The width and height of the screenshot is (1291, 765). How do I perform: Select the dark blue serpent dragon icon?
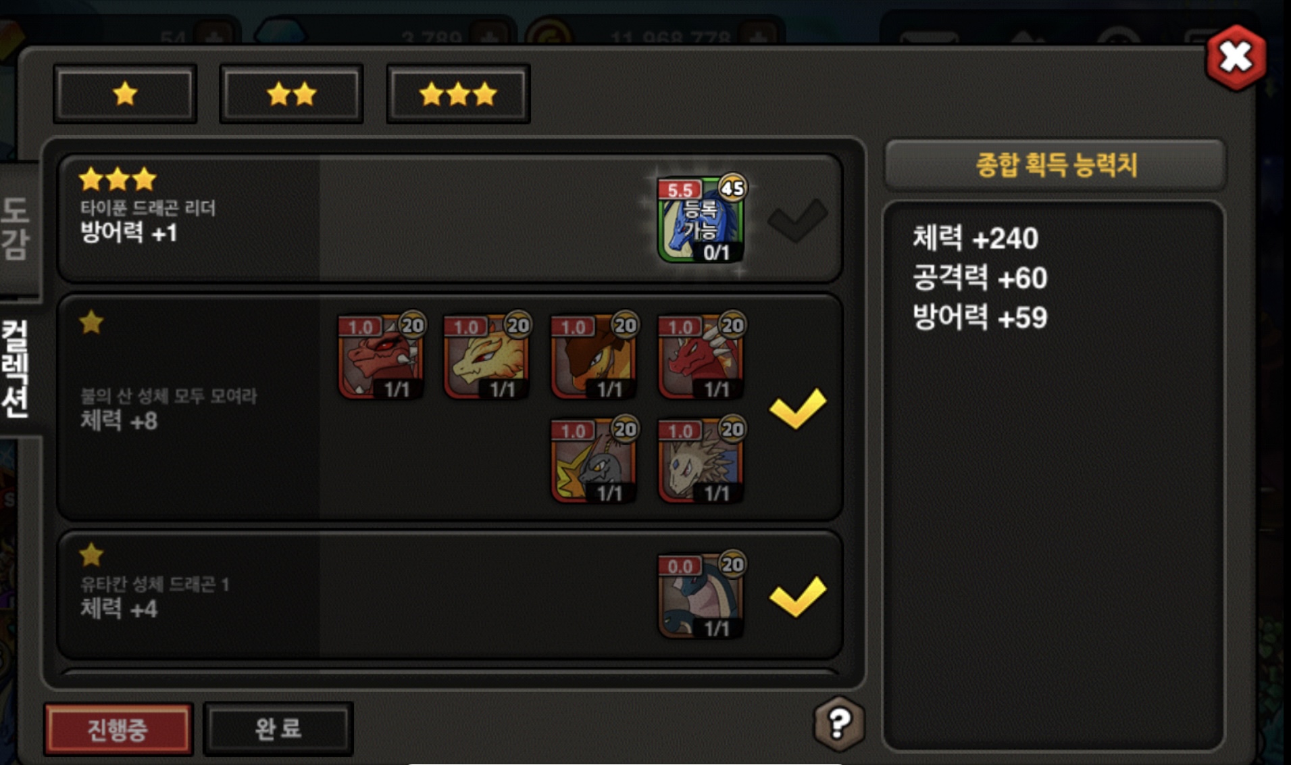click(x=702, y=595)
